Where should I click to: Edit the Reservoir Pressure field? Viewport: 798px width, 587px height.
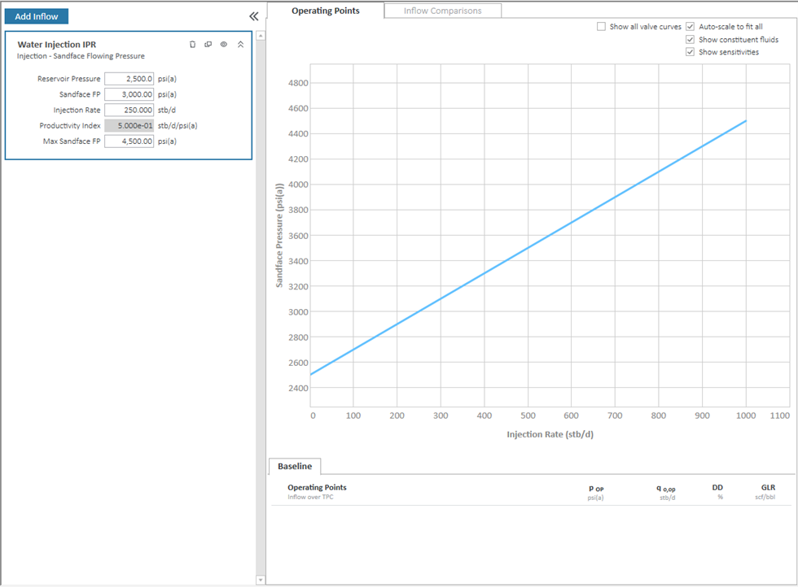[x=129, y=79]
